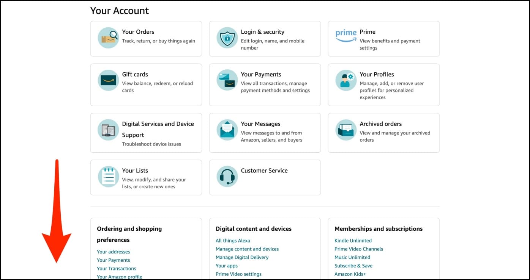The width and height of the screenshot is (530, 280).
Task: Click 'View, modify, and share your lists' text
Action: 154,183
